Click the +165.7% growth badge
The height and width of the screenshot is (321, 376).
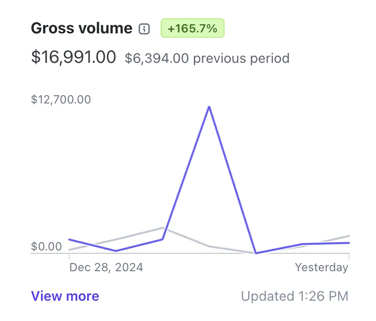(192, 29)
